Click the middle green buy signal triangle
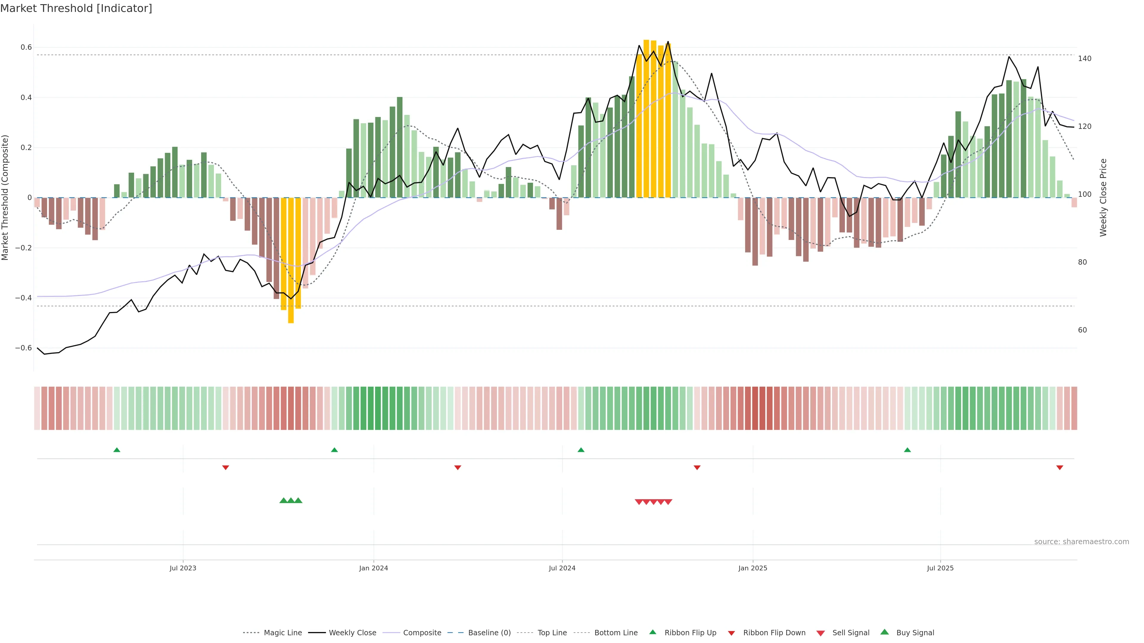This screenshot has height=643, width=1144. pos(291,500)
